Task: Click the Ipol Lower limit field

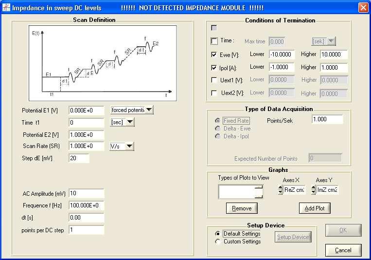Action: click(x=282, y=67)
